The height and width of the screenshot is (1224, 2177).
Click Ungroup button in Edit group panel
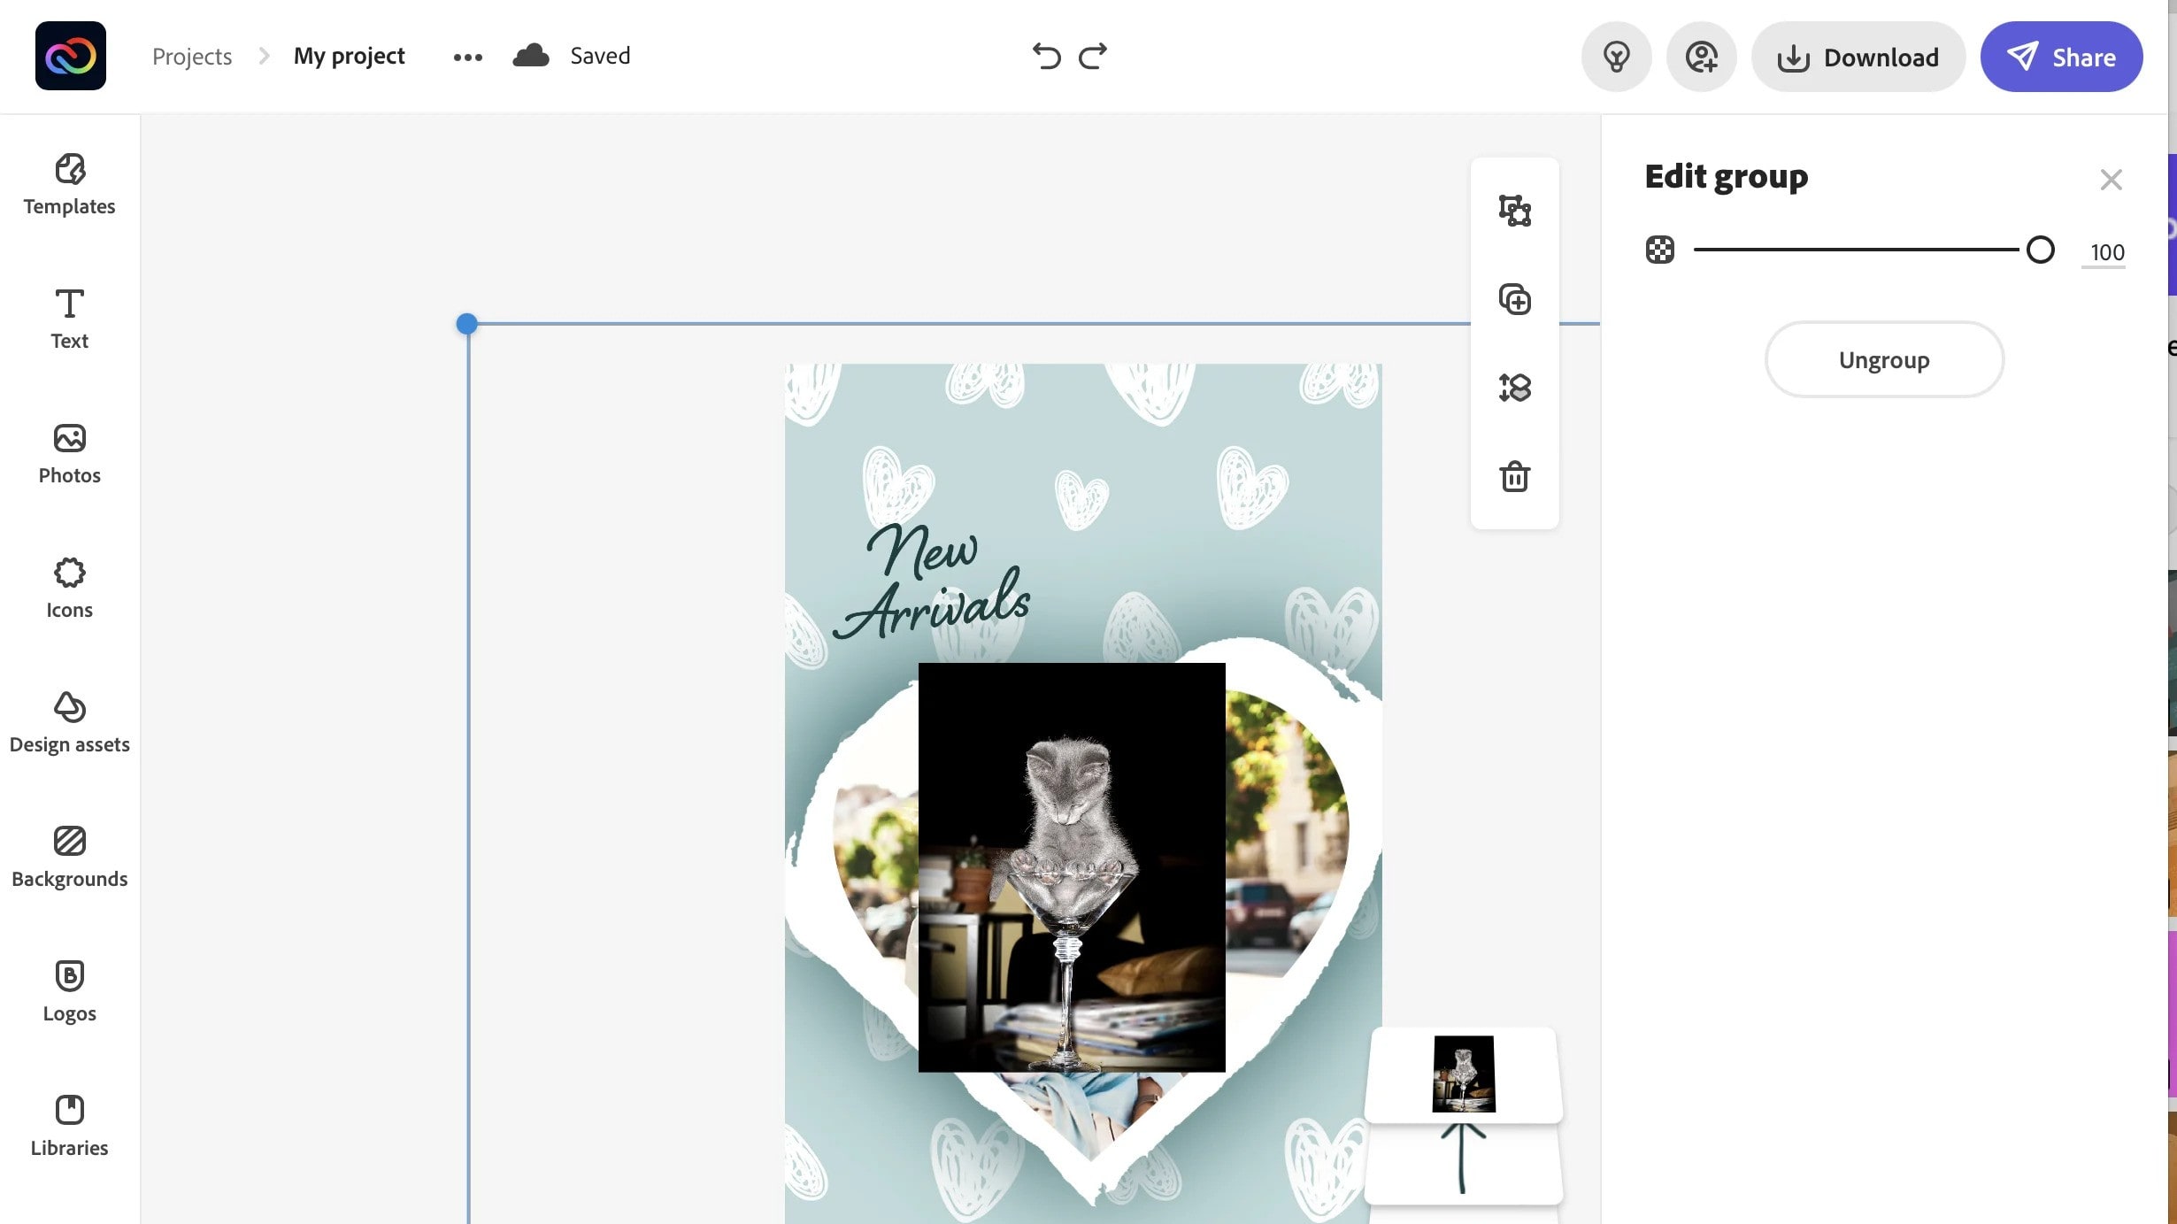click(1884, 358)
